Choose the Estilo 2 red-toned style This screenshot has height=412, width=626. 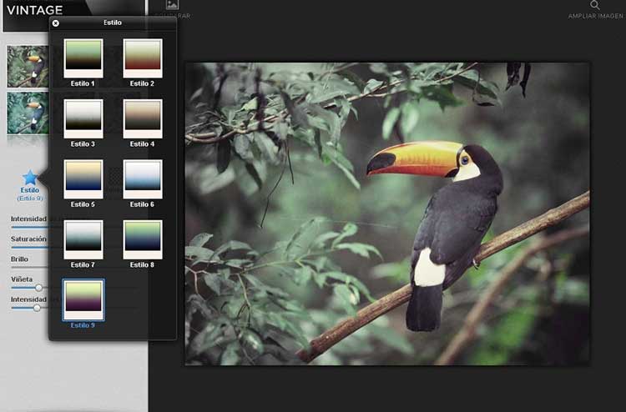pyautogui.click(x=142, y=57)
